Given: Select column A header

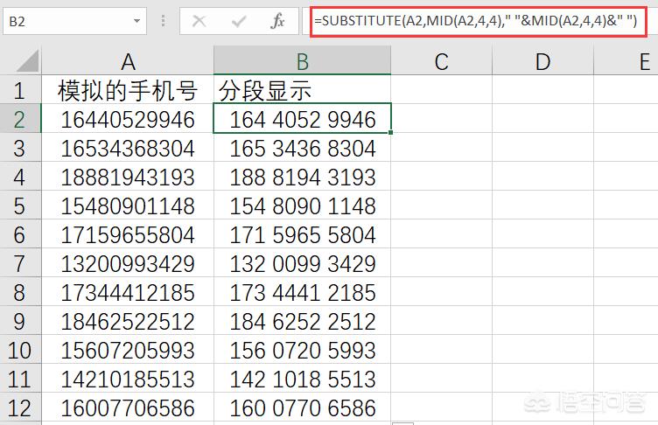Looking at the screenshot, I should pos(128,61).
